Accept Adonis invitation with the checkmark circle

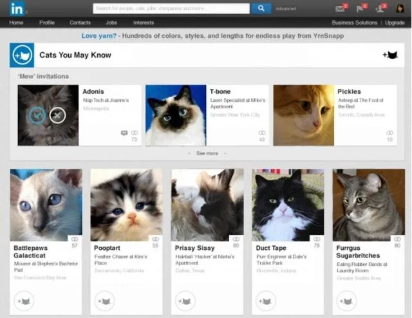pos(37,115)
